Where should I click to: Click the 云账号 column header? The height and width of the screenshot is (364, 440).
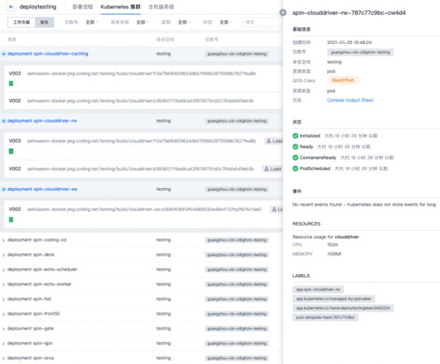(x=212, y=39)
